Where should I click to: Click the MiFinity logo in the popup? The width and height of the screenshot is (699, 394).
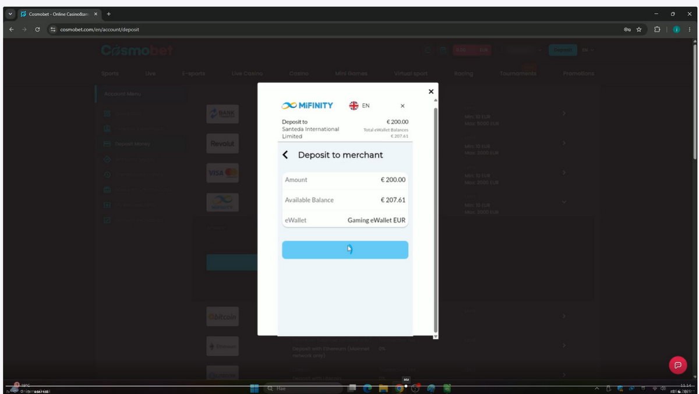[307, 105]
